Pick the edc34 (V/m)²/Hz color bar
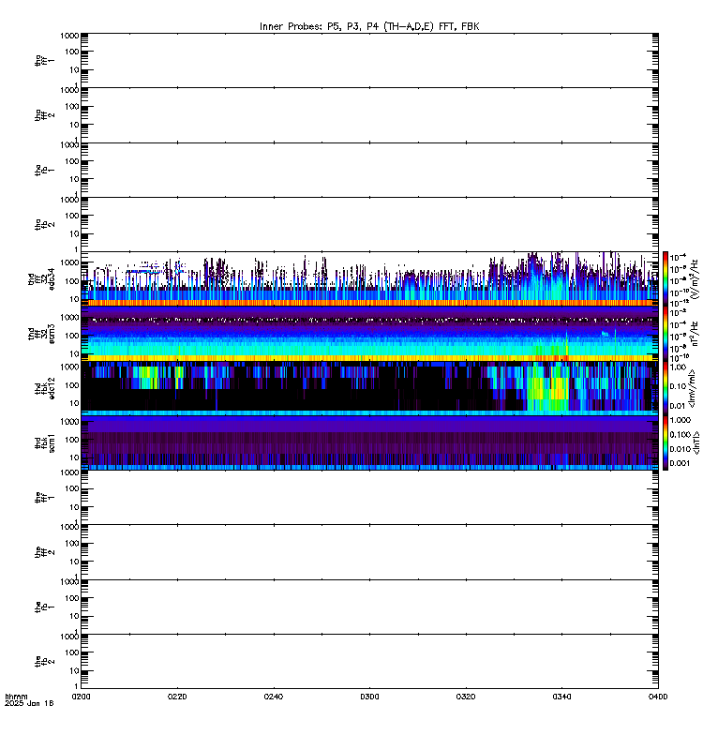 (666, 278)
